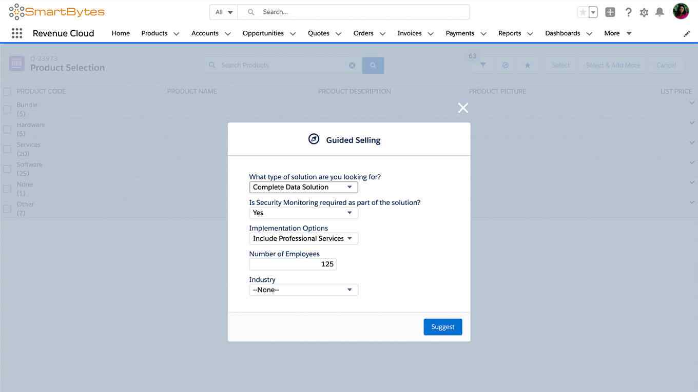Toggle the select-all Product Code checkbox
698x392 pixels.
[x=7, y=91]
